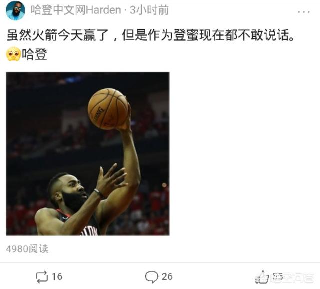Image resolution: width=320 pixels, height=289 pixels.
Task: Click the player's jersey lettering in the photo
Action: tap(89, 231)
